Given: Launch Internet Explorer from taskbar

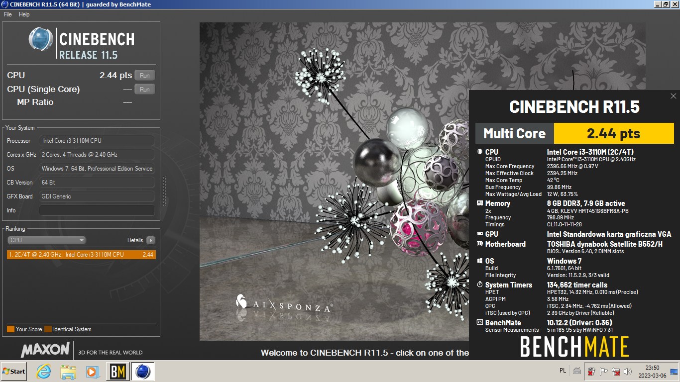Looking at the screenshot, I should [44, 372].
